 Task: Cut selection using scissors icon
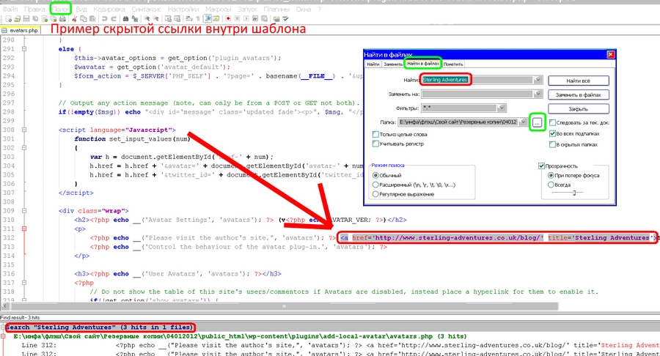[x=75, y=19]
